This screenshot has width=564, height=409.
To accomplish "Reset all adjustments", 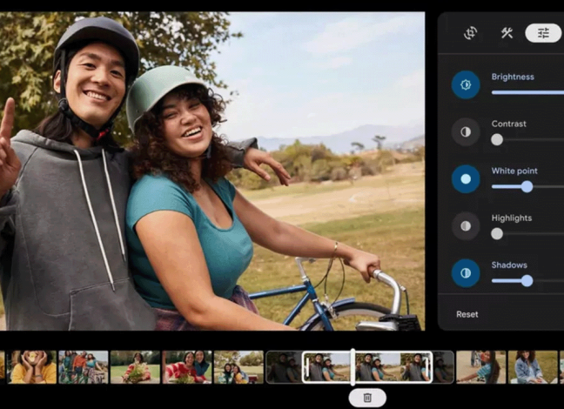I will click(x=467, y=314).
